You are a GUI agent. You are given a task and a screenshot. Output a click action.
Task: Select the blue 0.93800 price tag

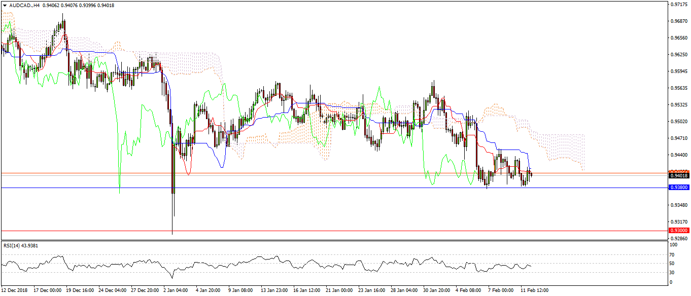point(679,188)
